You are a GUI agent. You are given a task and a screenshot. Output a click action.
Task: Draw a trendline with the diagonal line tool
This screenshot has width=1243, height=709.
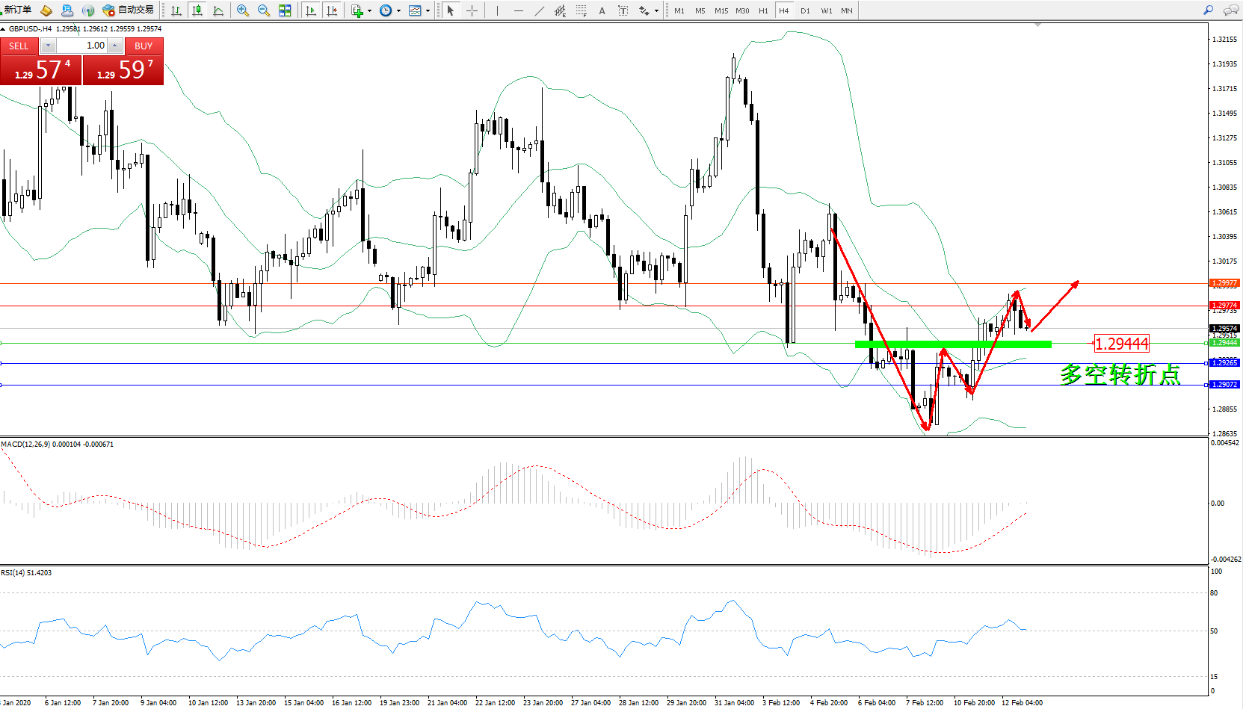[x=540, y=10]
